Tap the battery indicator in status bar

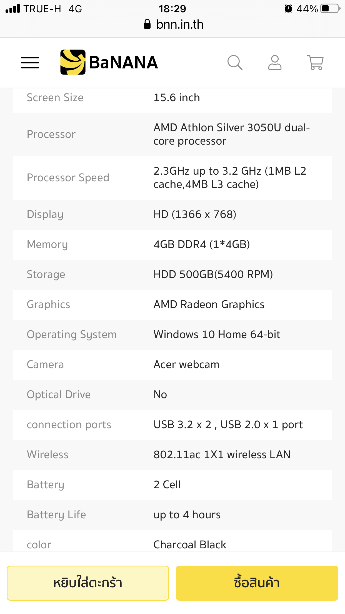click(330, 9)
